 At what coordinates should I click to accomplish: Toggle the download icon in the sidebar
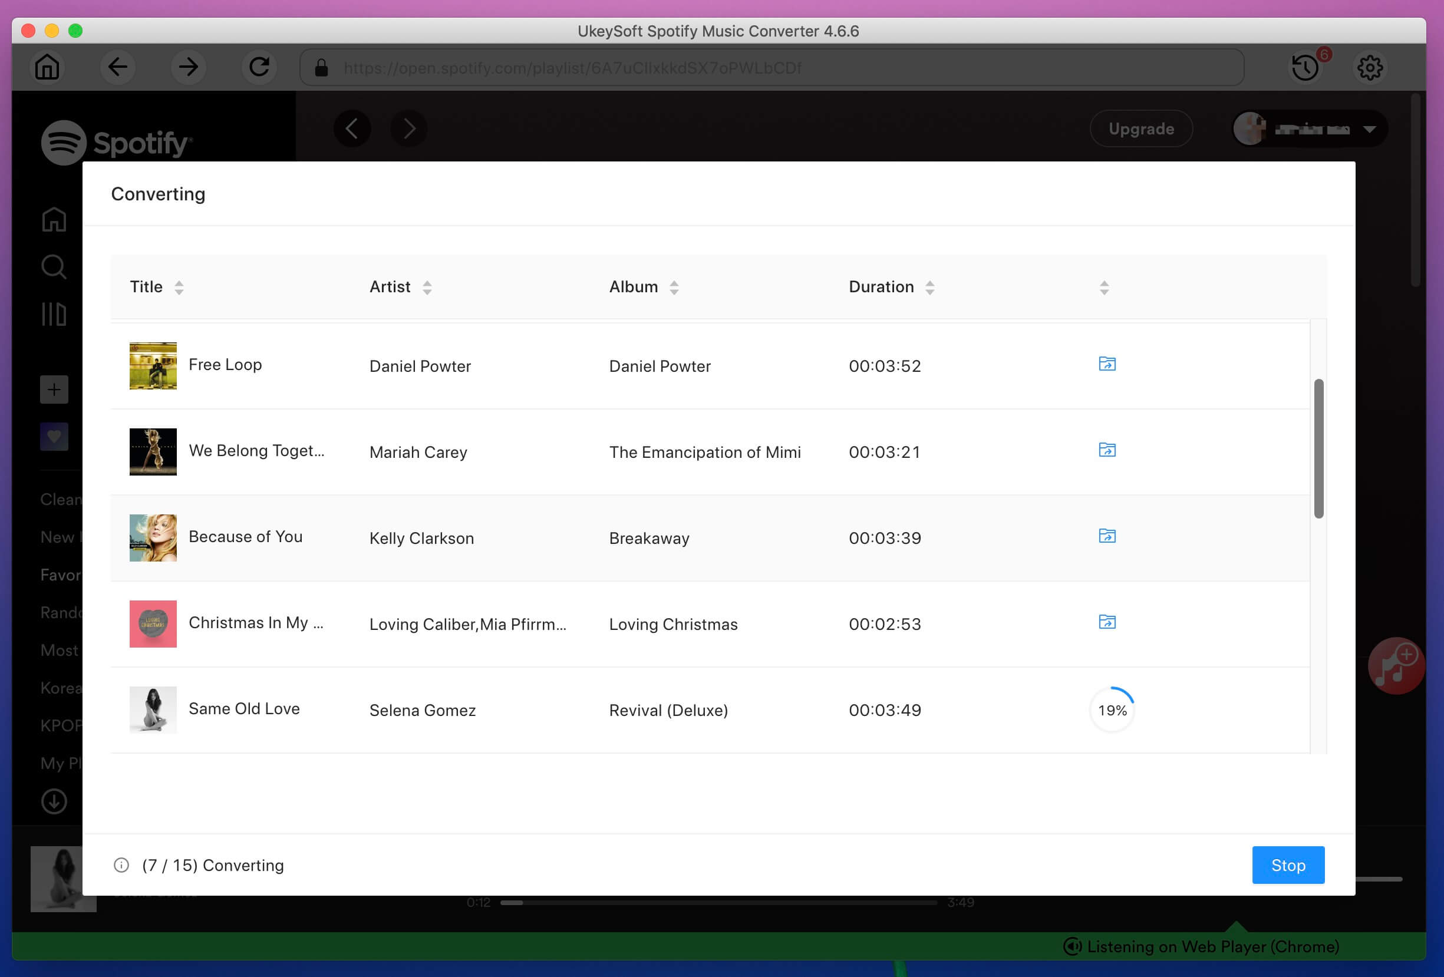pos(55,801)
